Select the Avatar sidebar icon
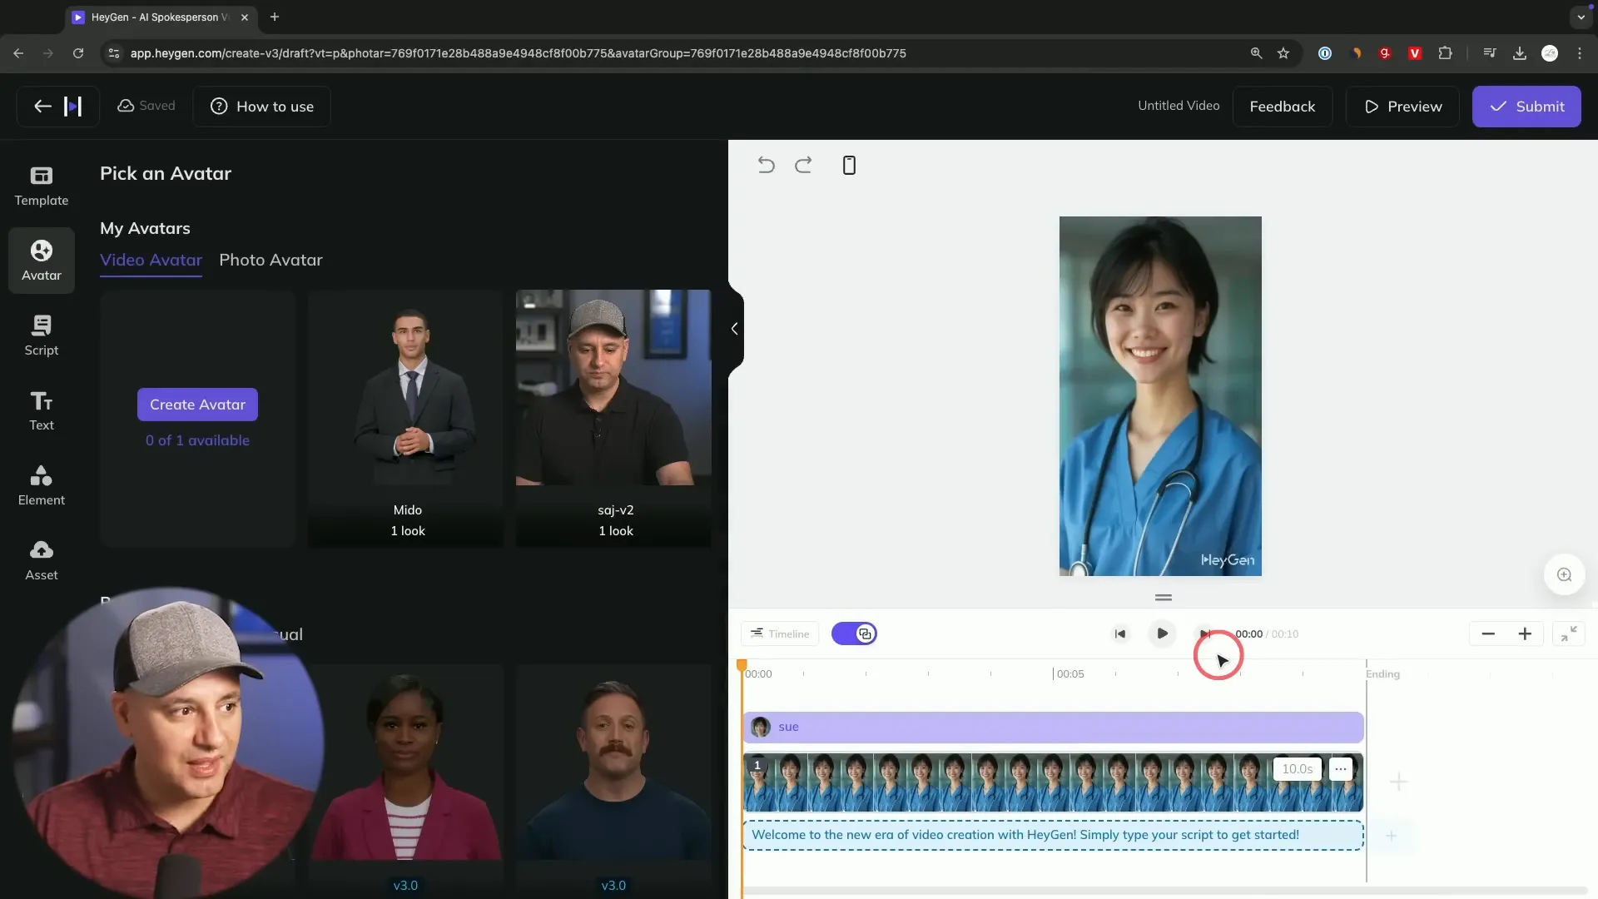Image resolution: width=1598 pixels, height=899 pixels. point(42,261)
